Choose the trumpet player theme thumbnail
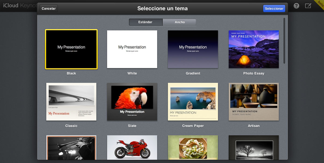This screenshot has height=163, width=324. (71, 148)
